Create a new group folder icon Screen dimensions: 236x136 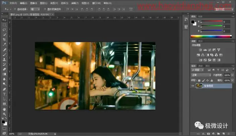click(218, 134)
